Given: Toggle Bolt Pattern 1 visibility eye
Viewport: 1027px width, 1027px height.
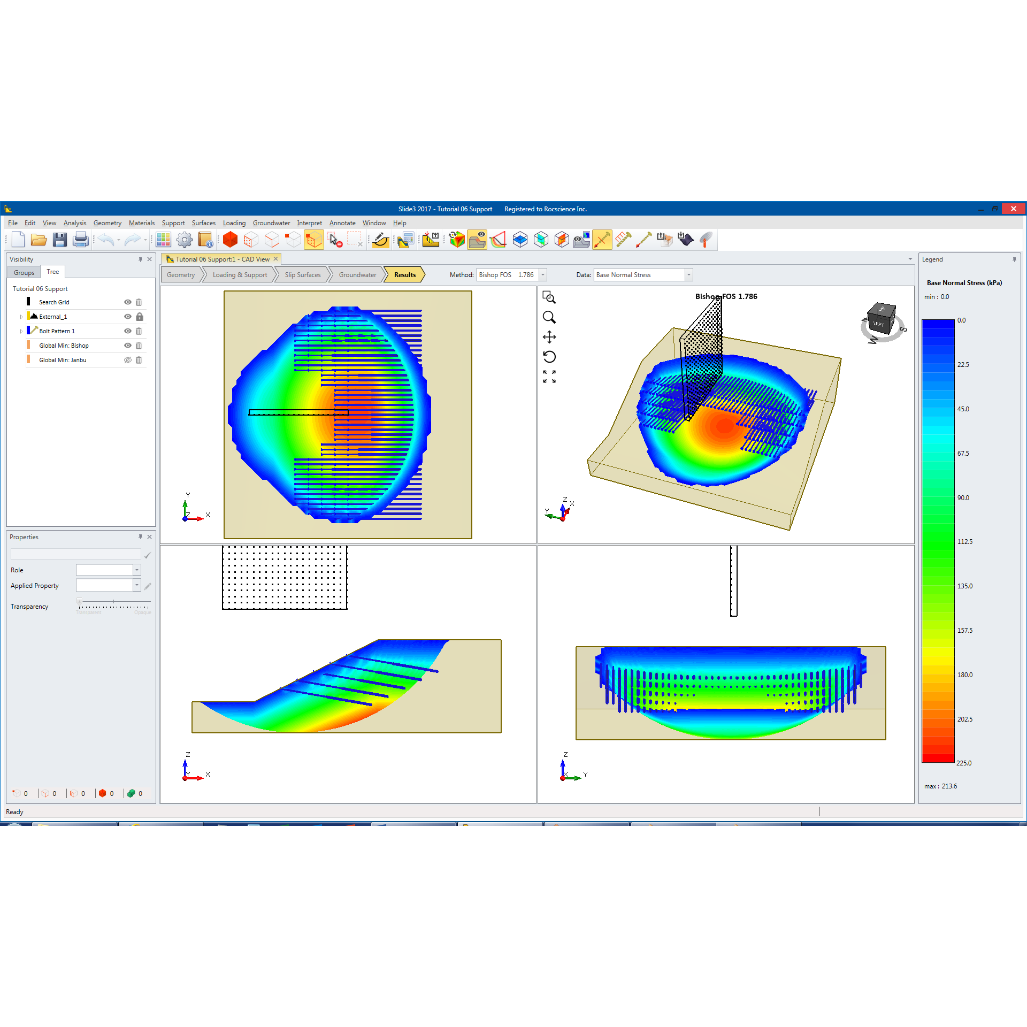Looking at the screenshot, I should point(128,331).
